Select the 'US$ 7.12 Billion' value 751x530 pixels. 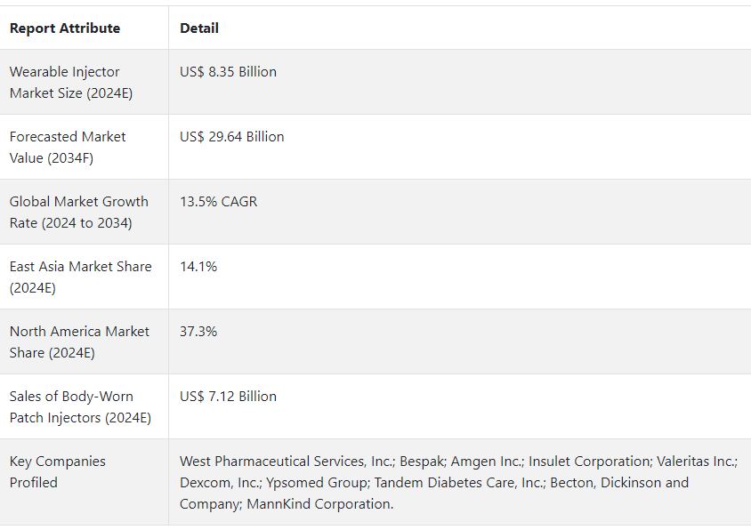tap(228, 397)
